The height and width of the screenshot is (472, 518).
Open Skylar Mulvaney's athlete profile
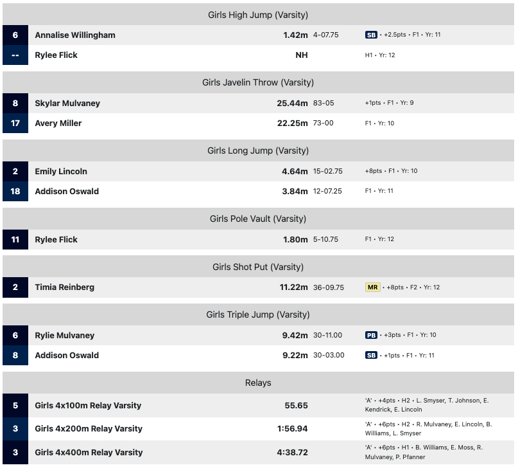[x=67, y=104]
